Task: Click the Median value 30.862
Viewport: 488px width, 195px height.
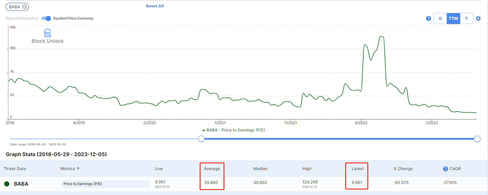Action: pos(260,183)
